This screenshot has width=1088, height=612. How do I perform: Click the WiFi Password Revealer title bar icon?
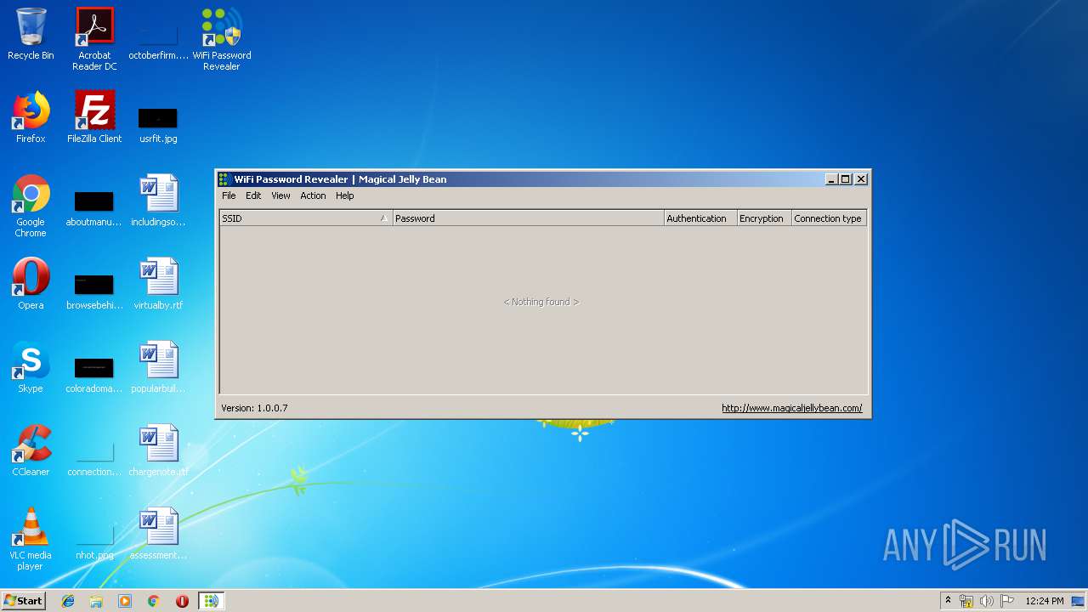point(224,179)
